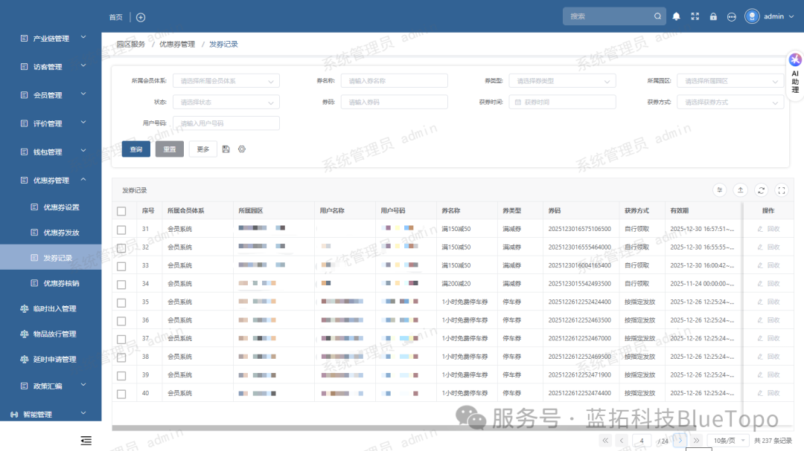This screenshot has width=804, height=451.
Task: Open the add tab plus icon
Action: point(141,17)
